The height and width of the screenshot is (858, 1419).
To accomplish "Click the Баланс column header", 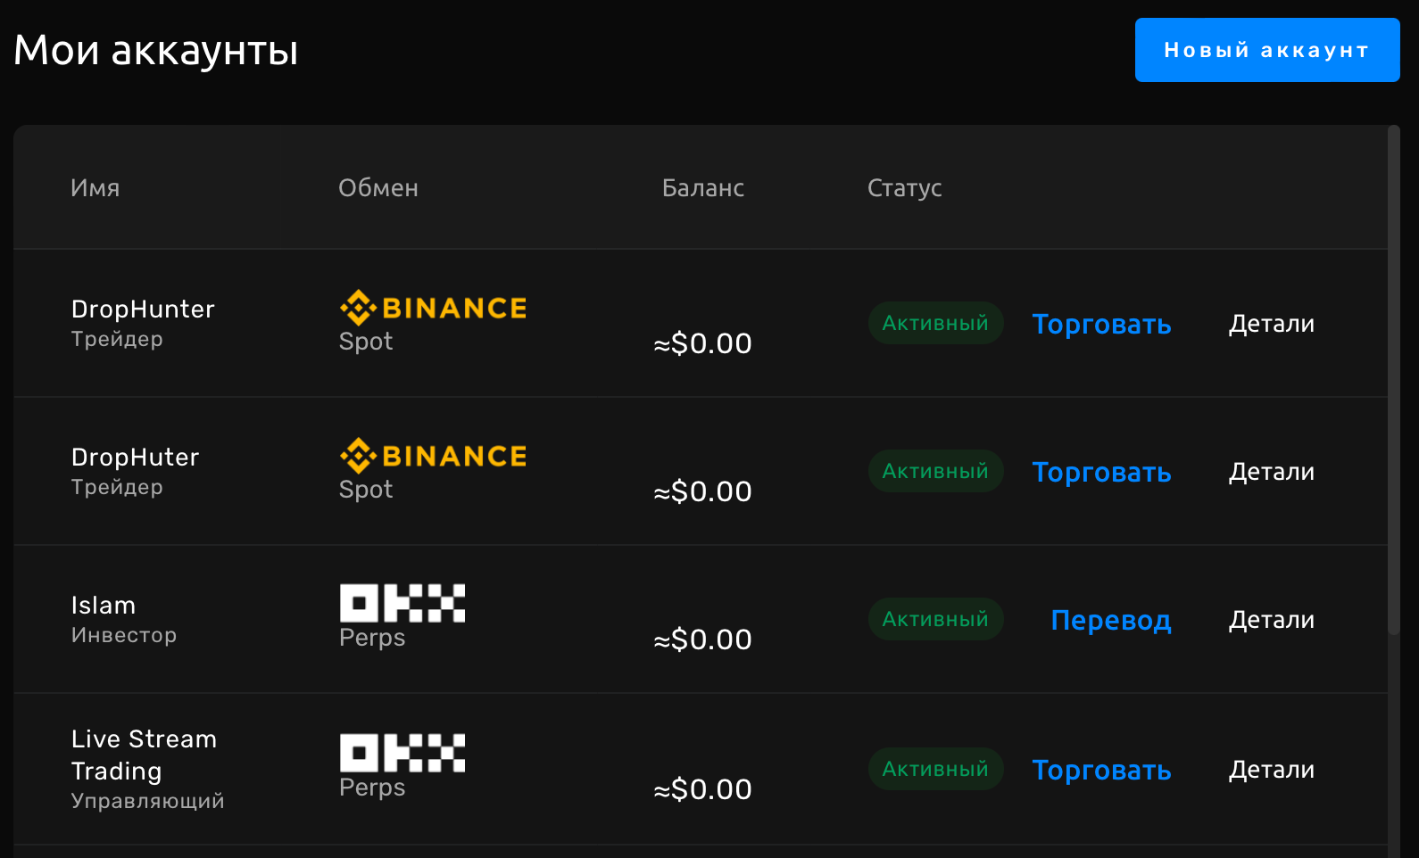I will (x=702, y=188).
